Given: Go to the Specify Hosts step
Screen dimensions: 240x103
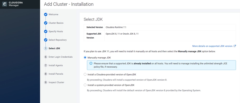Looking at the screenshot, I should click(56, 31).
